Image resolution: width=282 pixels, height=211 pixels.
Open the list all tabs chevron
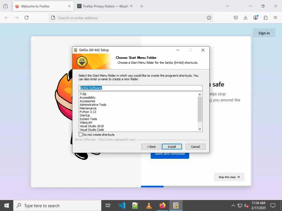(227, 6)
